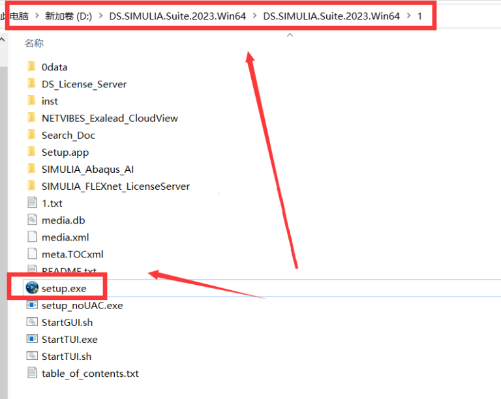Click the sort arrow above the name column

tap(290, 35)
